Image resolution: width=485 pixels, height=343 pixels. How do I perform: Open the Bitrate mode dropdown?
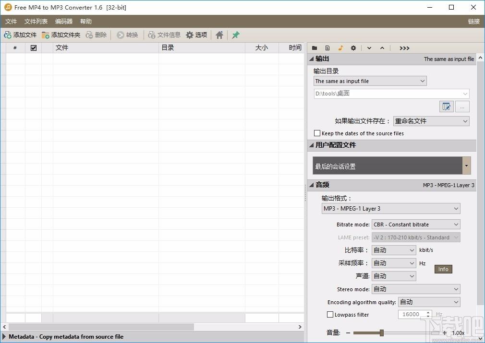[x=416, y=225]
